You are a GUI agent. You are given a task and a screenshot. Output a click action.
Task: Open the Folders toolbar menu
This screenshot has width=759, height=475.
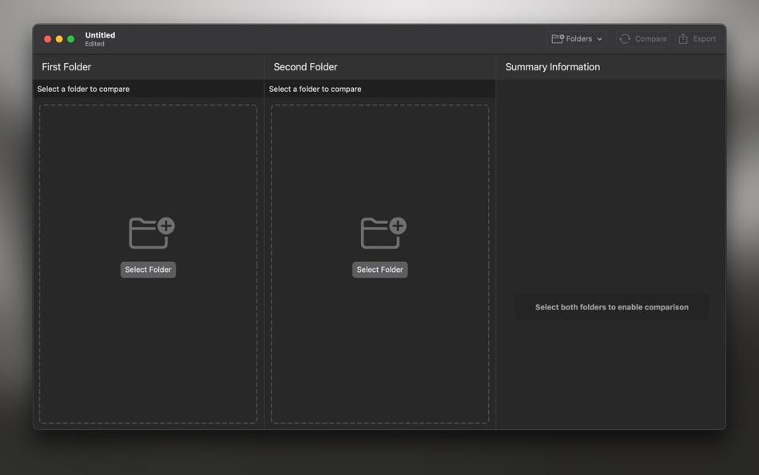coord(576,38)
